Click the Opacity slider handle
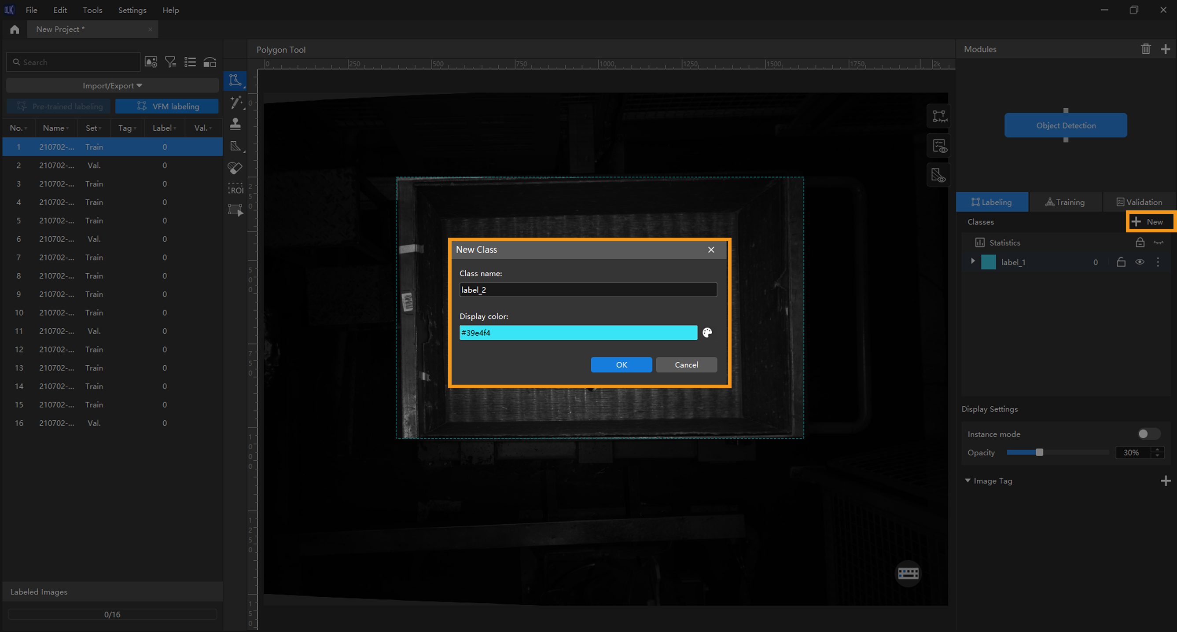This screenshot has width=1177, height=632. click(x=1040, y=452)
